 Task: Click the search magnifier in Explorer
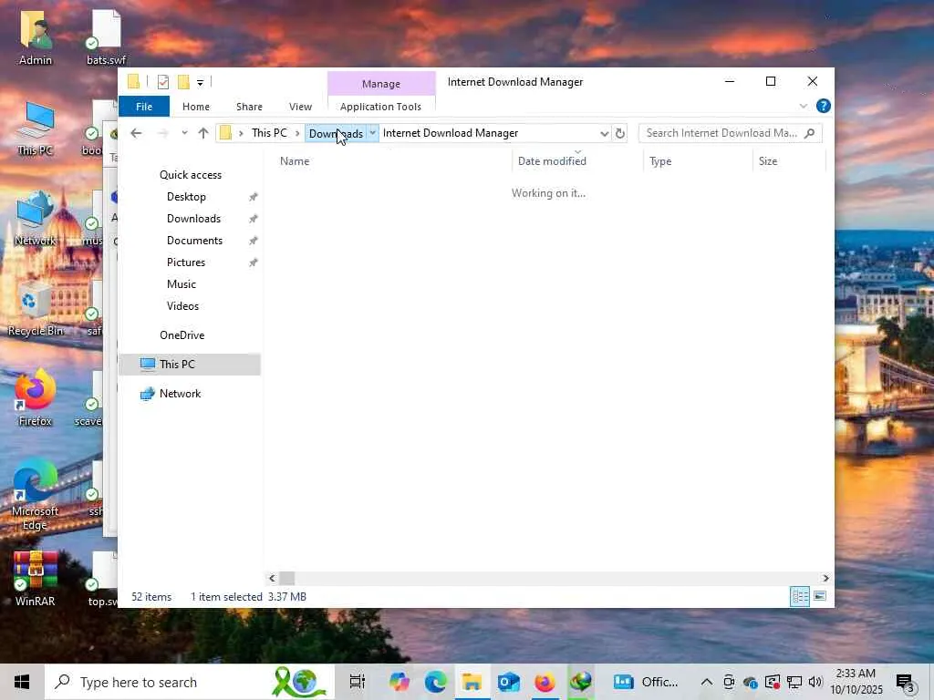pyautogui.click(x=810, y=133)
